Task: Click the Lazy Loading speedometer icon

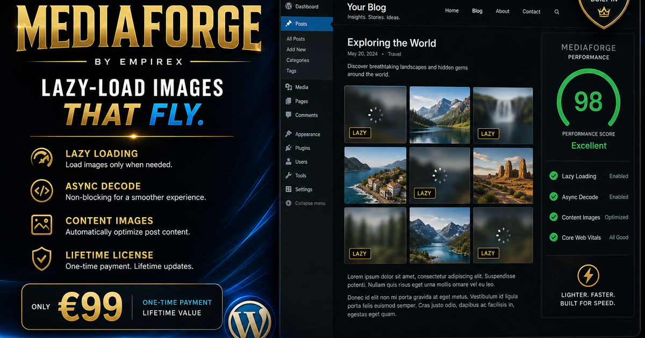Action: tap(42, 158)
